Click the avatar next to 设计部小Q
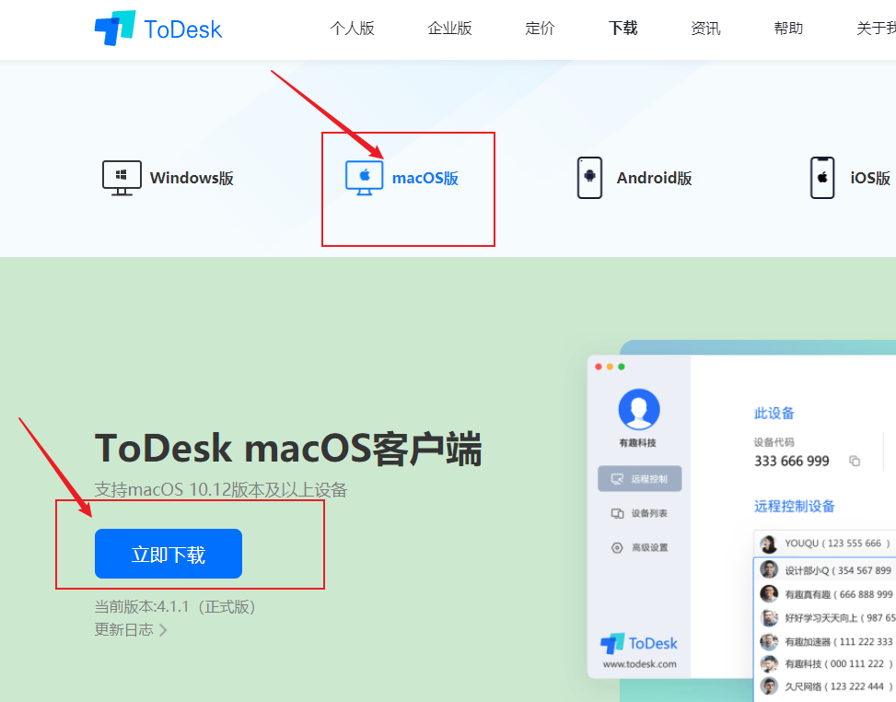This screenshot has width=896, height=702. pyautogui.click(x=769, y=570)
